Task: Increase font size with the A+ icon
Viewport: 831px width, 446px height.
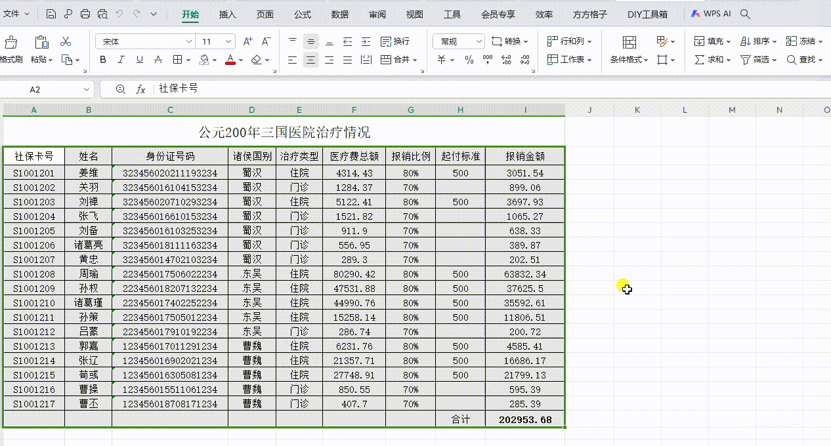Action: [x=247, y=41]
